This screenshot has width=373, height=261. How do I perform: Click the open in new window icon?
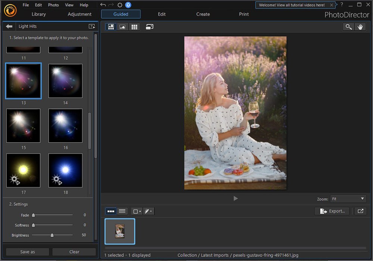[x=360, y=211]
